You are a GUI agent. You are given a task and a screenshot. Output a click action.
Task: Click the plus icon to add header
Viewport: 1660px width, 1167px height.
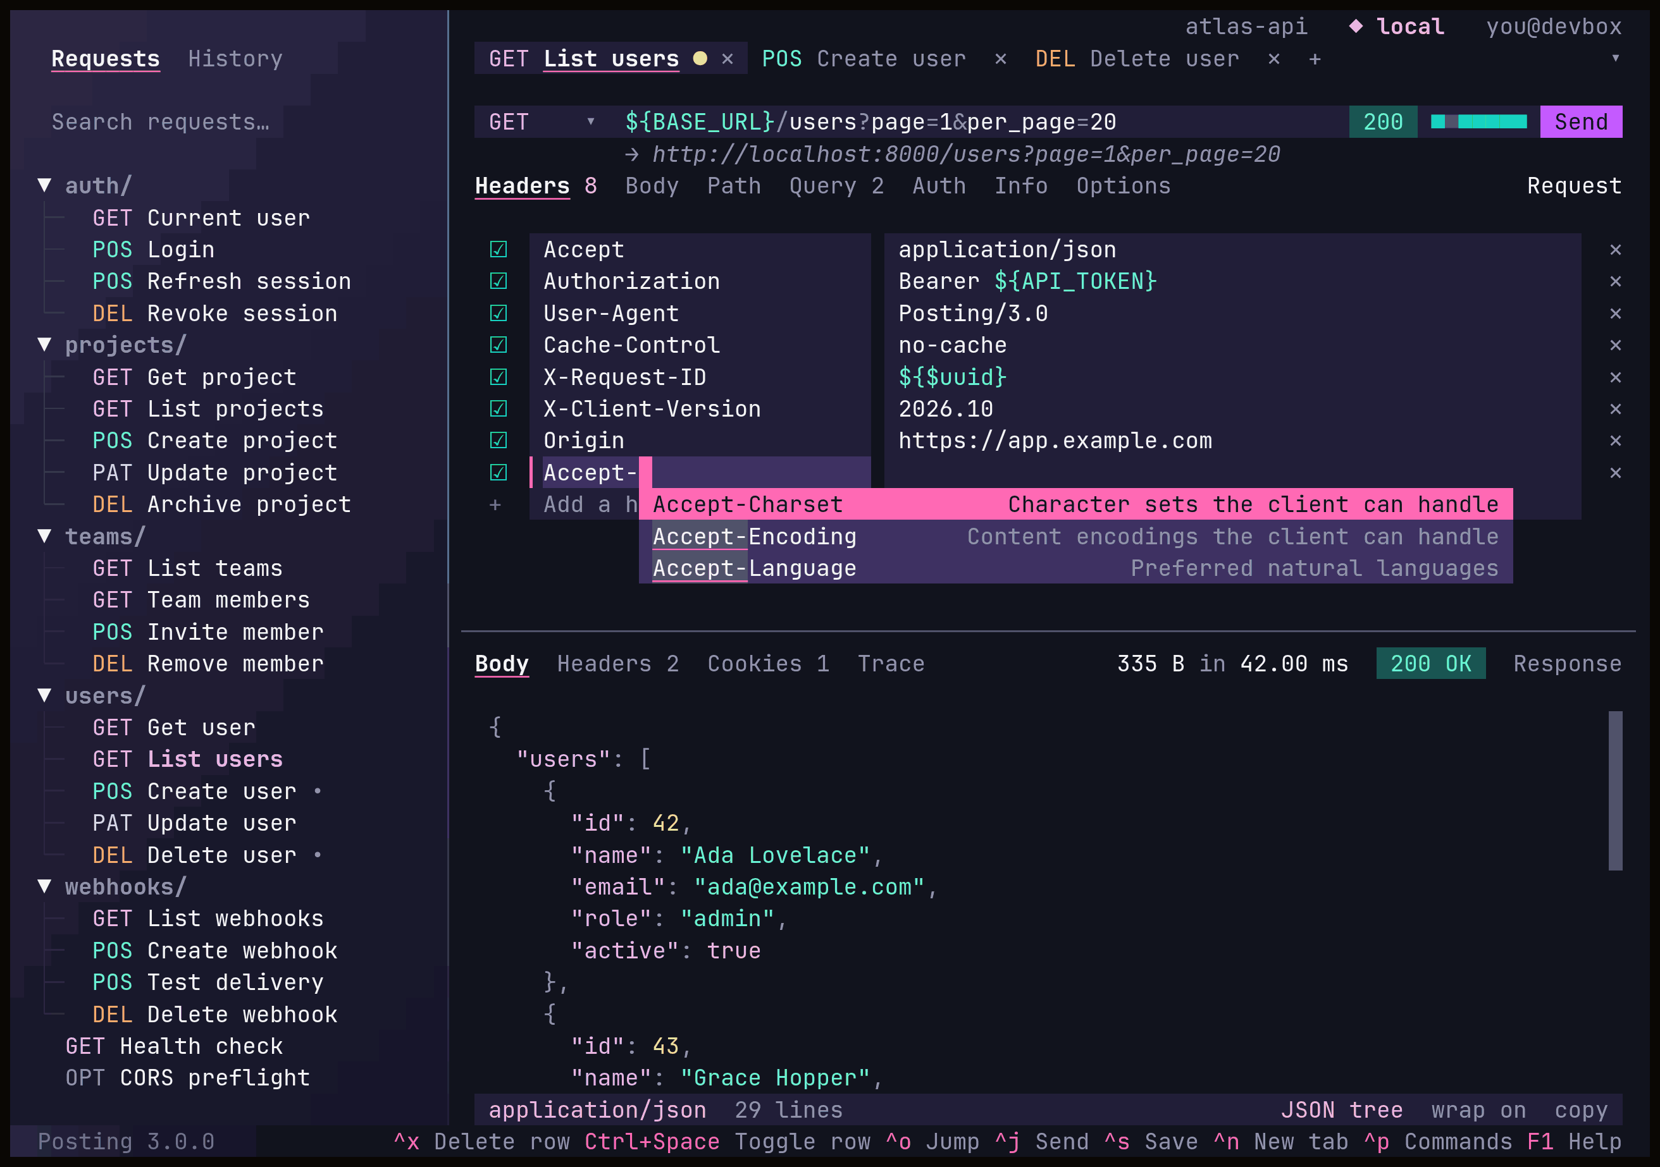pos(495,504)
